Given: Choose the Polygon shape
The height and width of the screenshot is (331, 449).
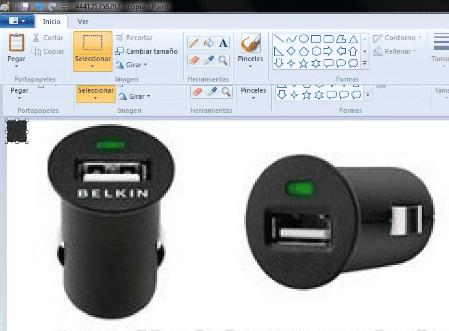Looking at the screenshot, I should click(x=341, y=39).
